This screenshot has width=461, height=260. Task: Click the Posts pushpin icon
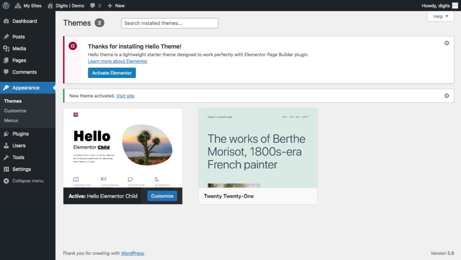pyautogui.click(x=6, y=37)
